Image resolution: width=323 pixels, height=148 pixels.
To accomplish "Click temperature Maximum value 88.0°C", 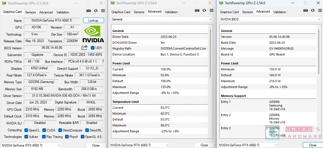I will pyautogui.click(x=165, y=125).
